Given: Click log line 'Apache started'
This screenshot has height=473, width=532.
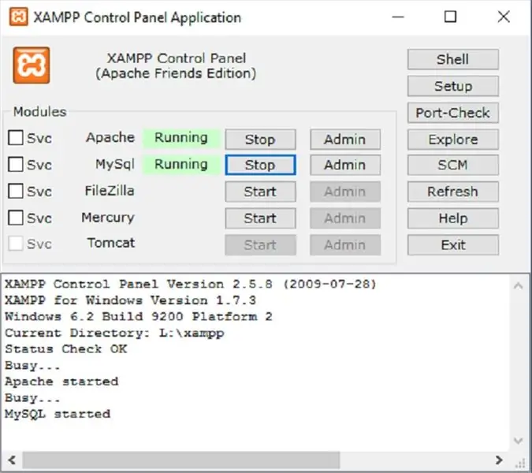Looking at the screenshot, I should click(x=61, y=382).
